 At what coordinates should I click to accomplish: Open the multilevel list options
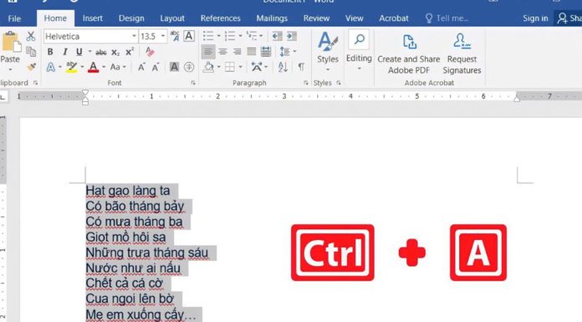252,36
